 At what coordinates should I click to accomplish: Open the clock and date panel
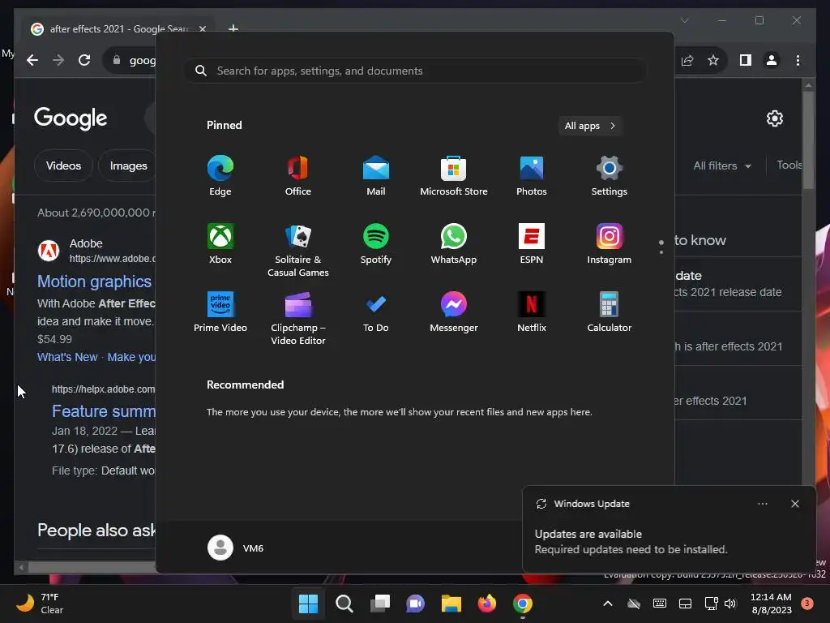[772, 604]
